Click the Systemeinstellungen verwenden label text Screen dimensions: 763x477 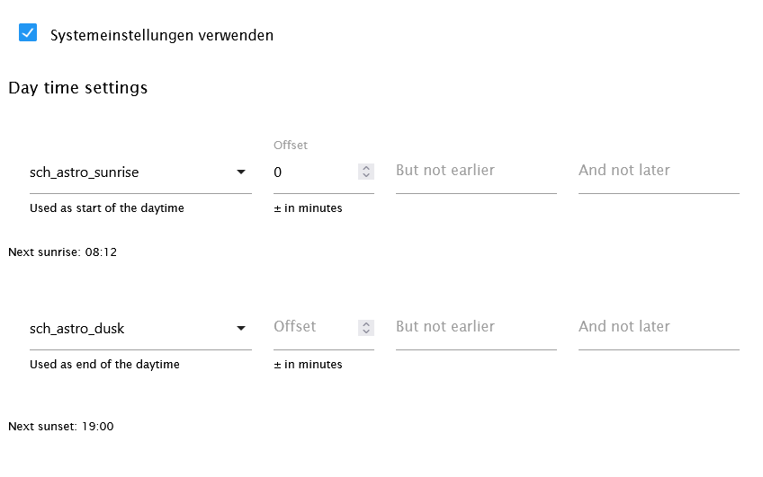click(x=162, y=36)
